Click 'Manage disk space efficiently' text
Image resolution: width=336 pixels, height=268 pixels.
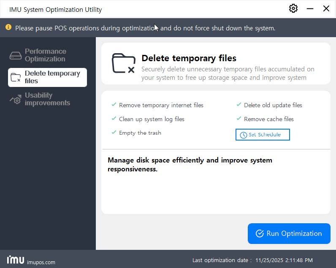click(x=190, y=165)
